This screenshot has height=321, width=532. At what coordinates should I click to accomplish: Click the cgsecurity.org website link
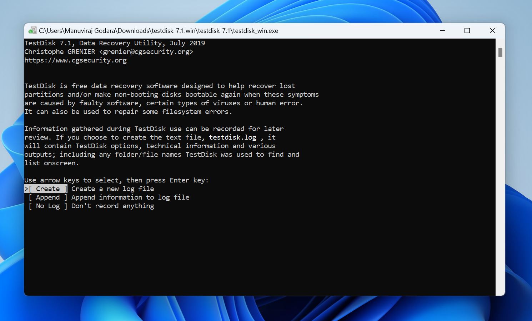(x=75, y=60)
